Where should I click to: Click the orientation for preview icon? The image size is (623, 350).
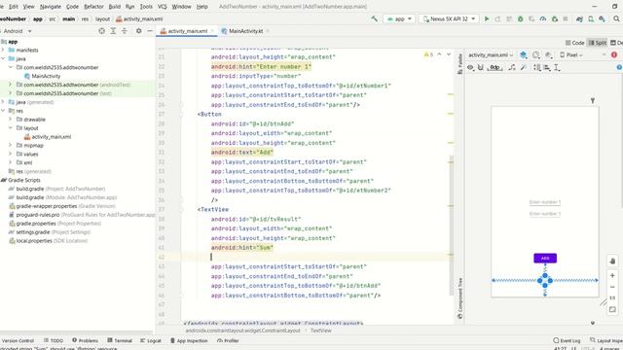click(x=536, y=54)
